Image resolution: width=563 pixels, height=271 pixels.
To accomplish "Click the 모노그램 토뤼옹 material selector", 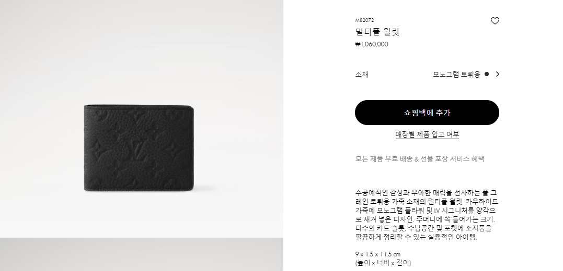I will coord(456,75).
